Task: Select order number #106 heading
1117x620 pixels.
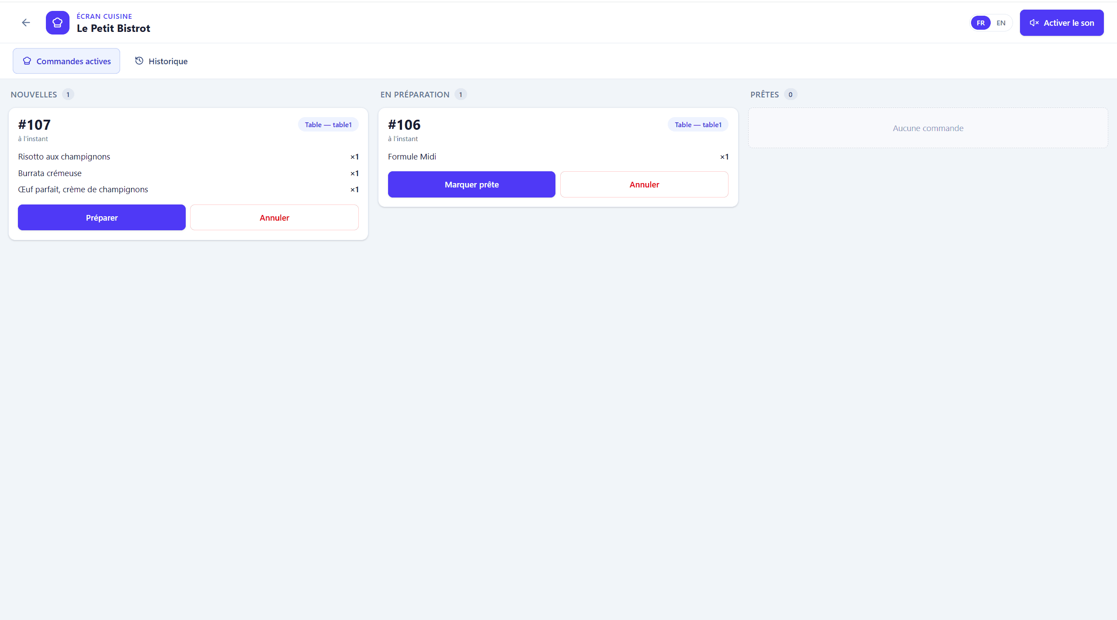Action: (x=404, y=125)
